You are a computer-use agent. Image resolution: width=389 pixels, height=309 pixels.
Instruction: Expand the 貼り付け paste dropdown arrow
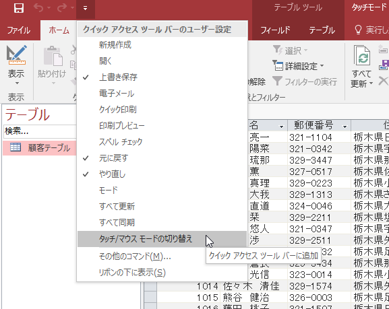(x=53, y=83)
